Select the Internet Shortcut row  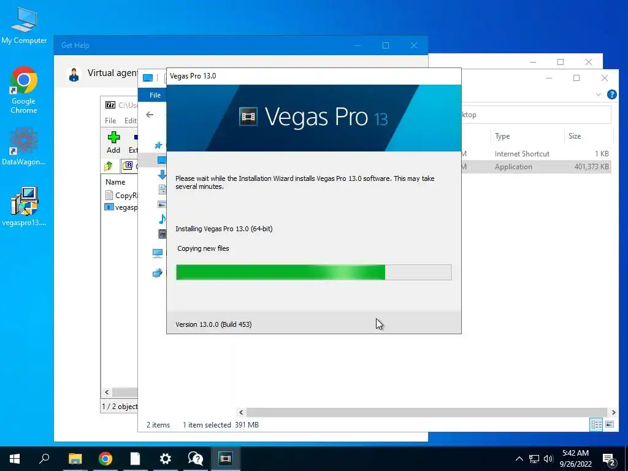pos(536,154)
